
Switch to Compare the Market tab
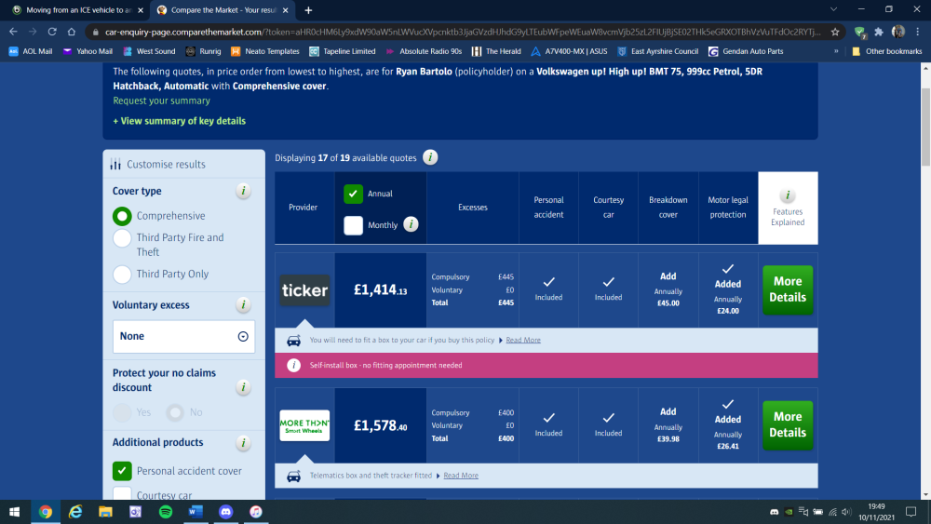(223, 10)
